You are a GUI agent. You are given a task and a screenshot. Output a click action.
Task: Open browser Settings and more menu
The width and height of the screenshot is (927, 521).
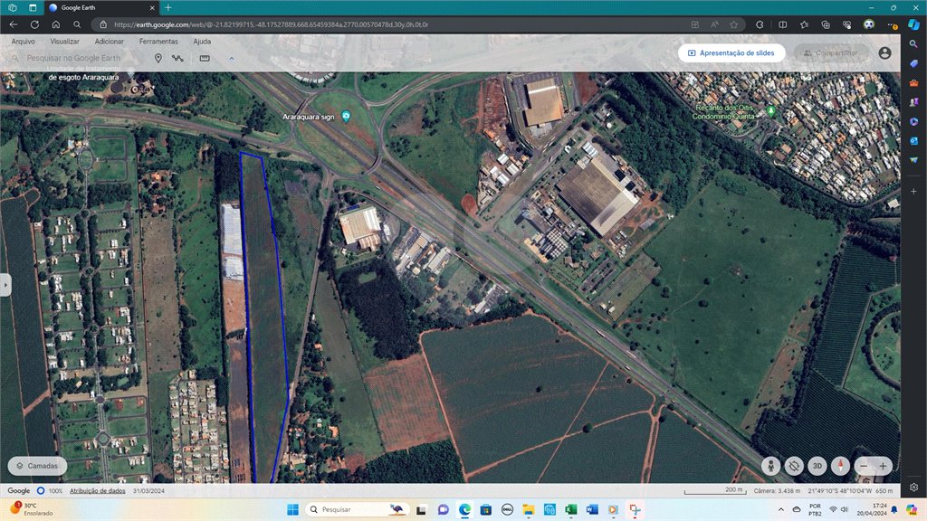pos(892,24)
